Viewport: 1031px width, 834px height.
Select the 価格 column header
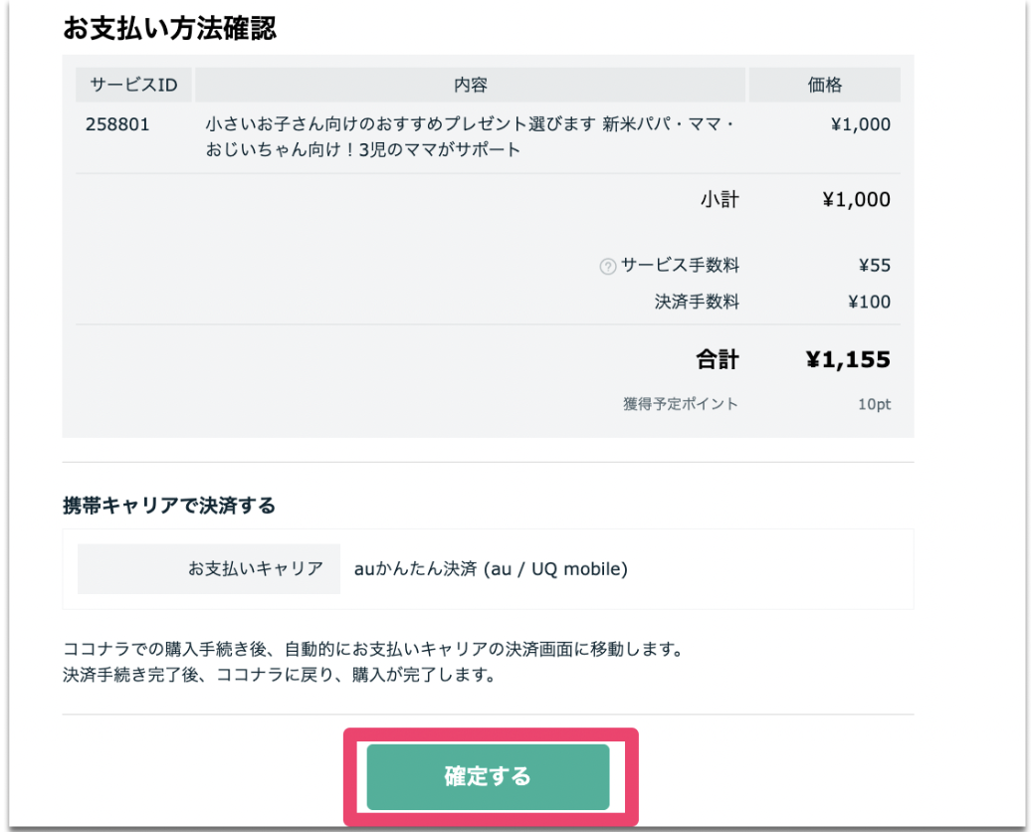pos(825,85)
